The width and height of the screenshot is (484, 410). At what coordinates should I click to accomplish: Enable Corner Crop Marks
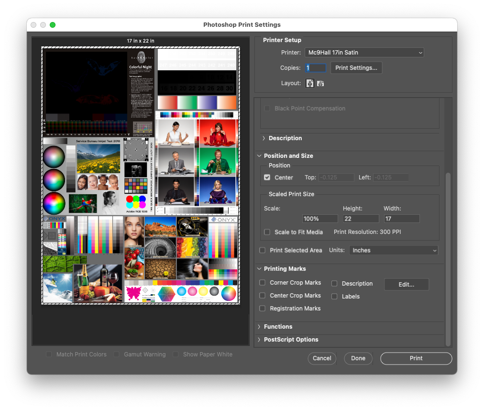click(x=262, y=283)
